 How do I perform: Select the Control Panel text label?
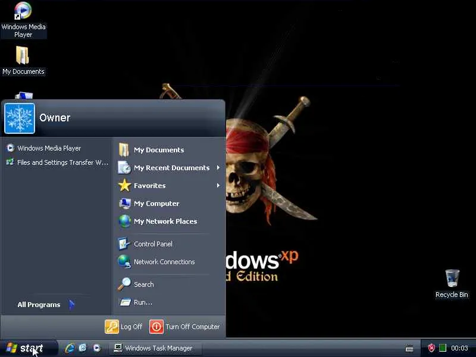pos(153,244)
